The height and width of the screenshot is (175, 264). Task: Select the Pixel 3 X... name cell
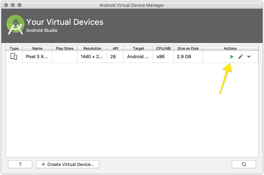point(37,57)
